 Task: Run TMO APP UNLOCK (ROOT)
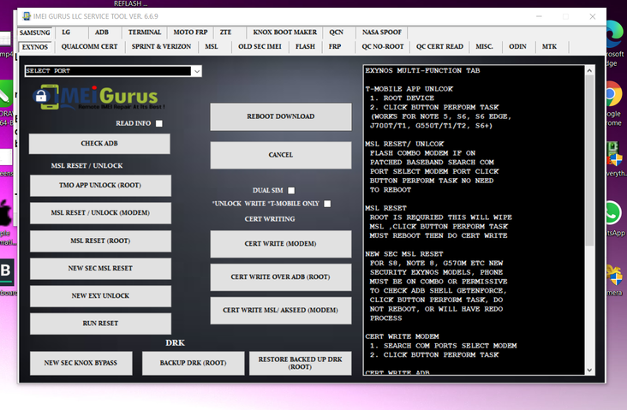pyautogui.click(x=100, y=186)
